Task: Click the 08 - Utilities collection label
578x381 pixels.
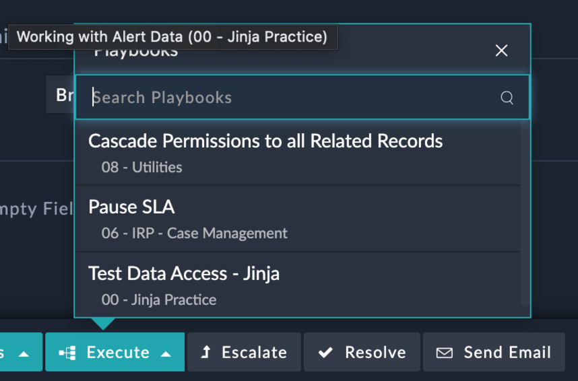Action: (x=142, y=168)
